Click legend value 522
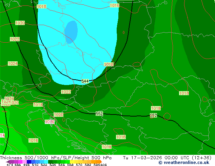 44,165
